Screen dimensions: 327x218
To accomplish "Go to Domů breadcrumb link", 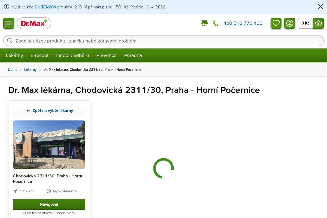I will pos(13,69).
